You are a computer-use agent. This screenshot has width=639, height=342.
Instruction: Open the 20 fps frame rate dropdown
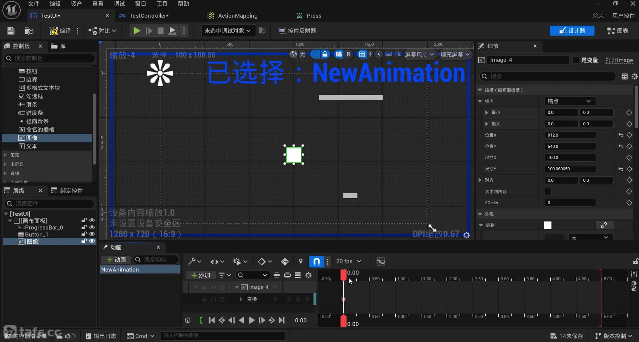348,261
